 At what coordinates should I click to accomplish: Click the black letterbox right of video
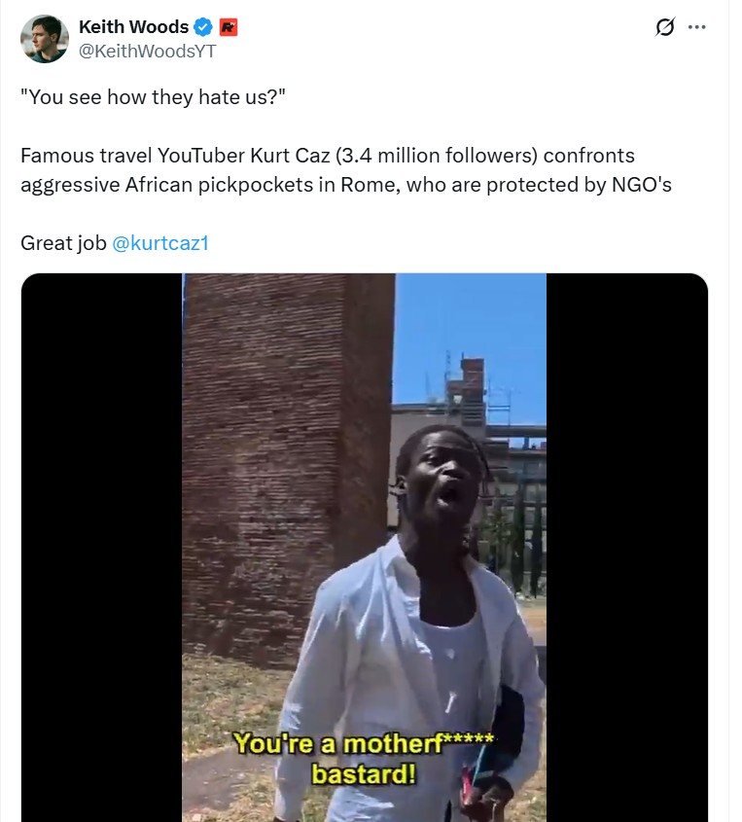click(626, 548)
